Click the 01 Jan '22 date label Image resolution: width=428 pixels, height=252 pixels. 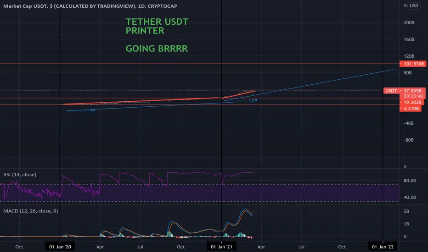(383, 247)
